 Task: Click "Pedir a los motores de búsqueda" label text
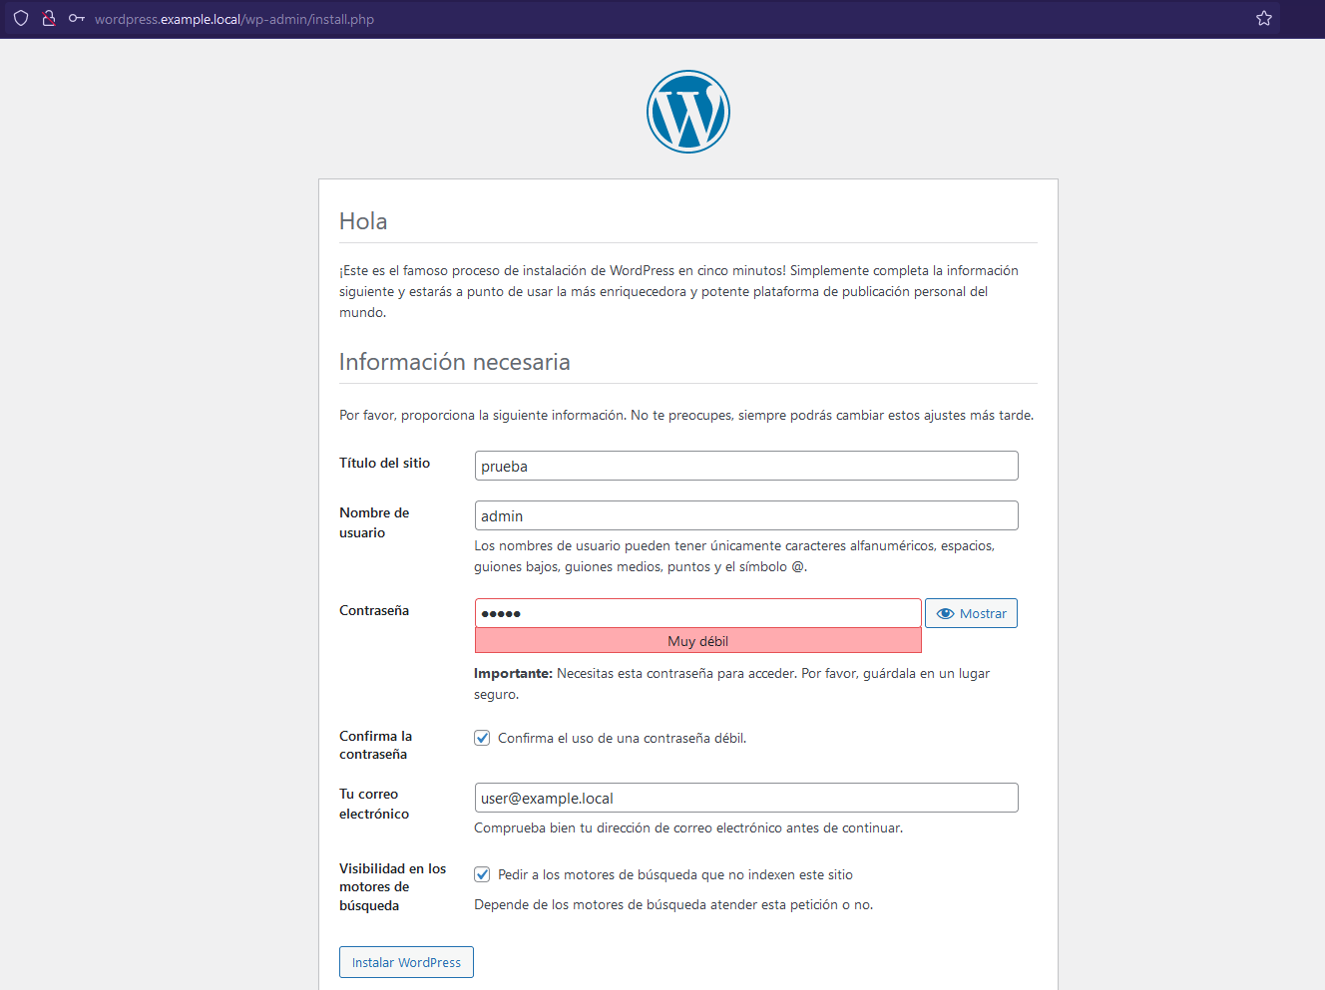[x=675, y=874]
